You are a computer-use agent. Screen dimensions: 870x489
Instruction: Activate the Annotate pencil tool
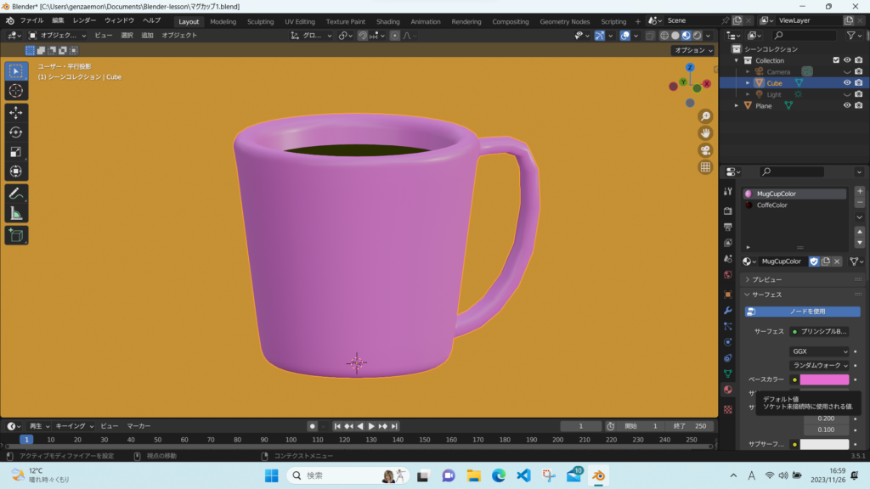(16, 194)
